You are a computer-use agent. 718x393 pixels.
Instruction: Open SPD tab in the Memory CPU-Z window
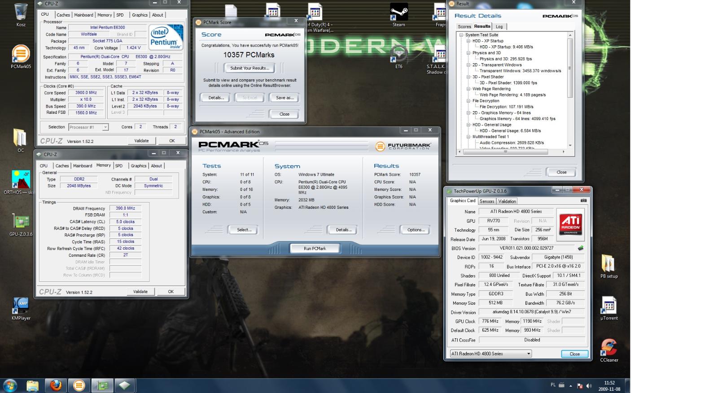[119, 166]
